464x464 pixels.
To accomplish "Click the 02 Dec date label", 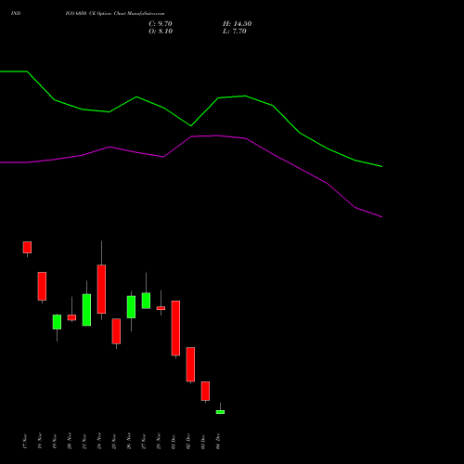I will (x=188, y=442).
